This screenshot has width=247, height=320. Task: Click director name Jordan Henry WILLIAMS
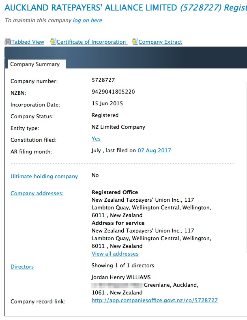point(121,277)
